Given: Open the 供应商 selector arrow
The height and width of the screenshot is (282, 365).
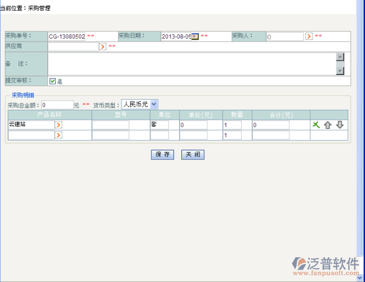Looking at the screenshot, I should click(x=103, y=46).
